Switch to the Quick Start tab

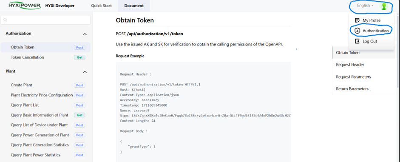(101, 6)
